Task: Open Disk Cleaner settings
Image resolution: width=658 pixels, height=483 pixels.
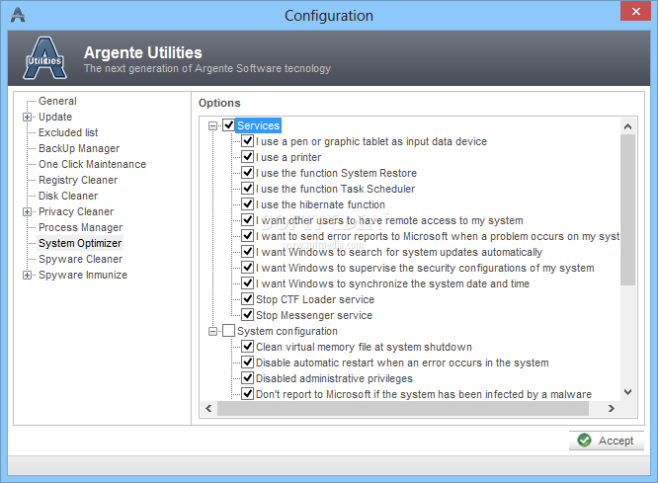Action: pyautogui.click(x=68, y=196)
